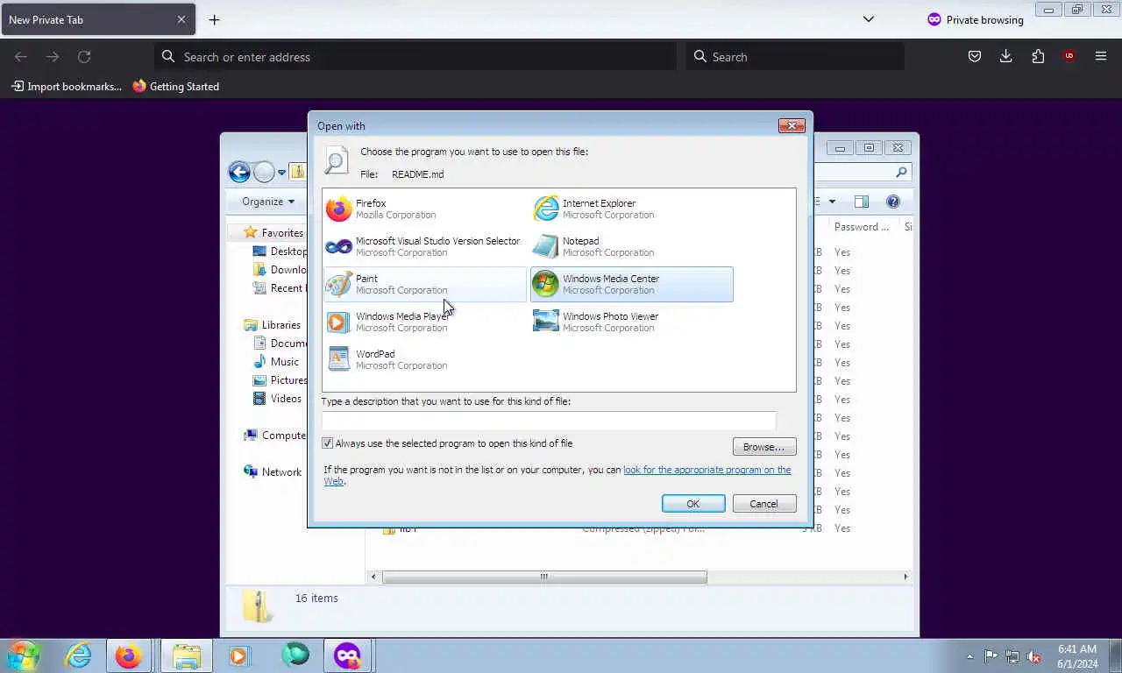Close the New Private Tab

pyautogui.click(x=181, y=19)
